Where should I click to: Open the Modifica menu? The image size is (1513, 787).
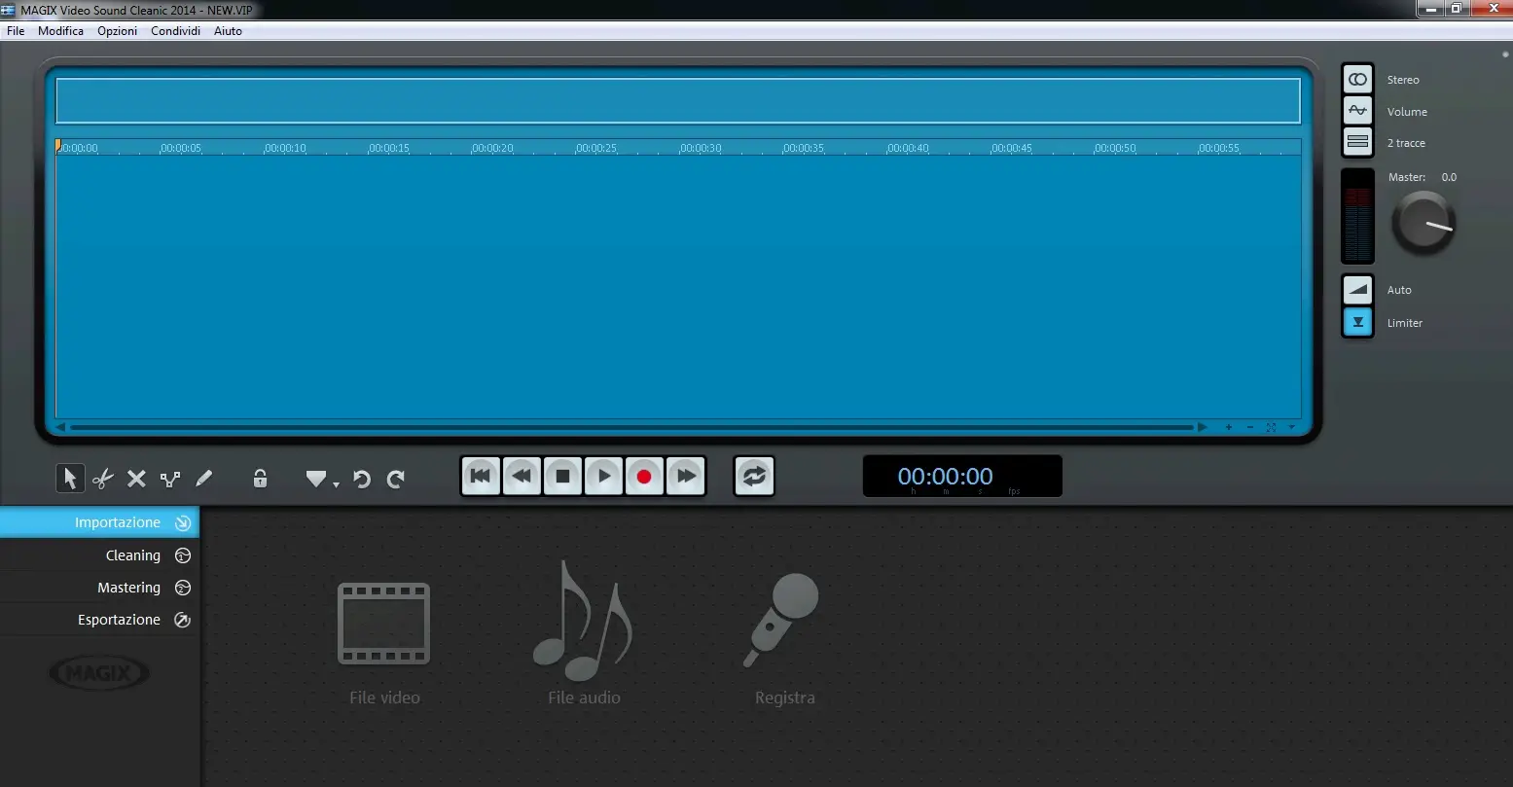pyautogui.click(x=60, y=31)
